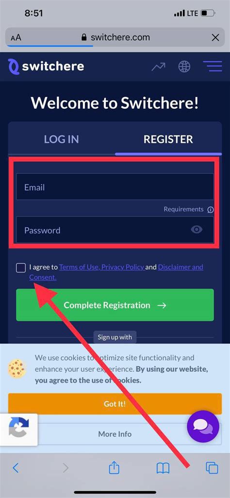Image resolution: width=230 pixels, height=498 pixels.
Task: Open the Safari tabs overview icon
Action: point(212,468)
